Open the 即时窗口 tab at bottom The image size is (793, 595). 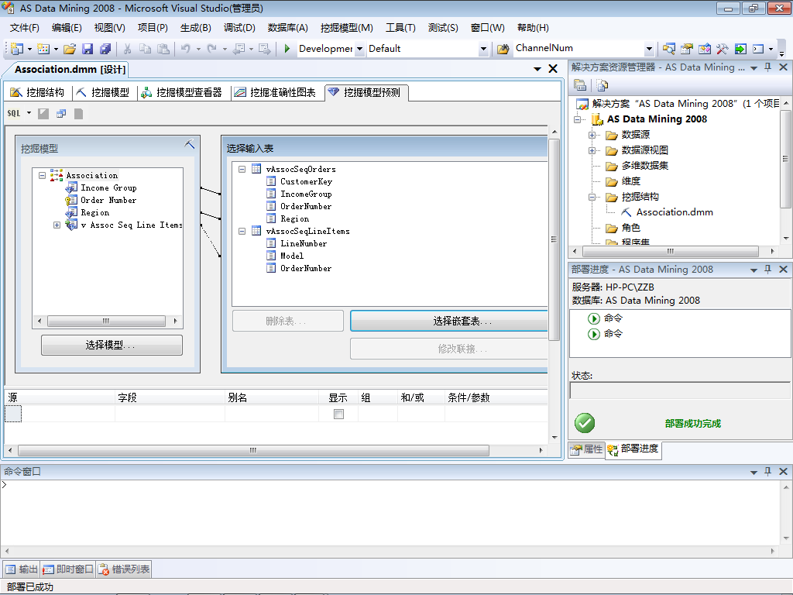[x=68, y=569]
